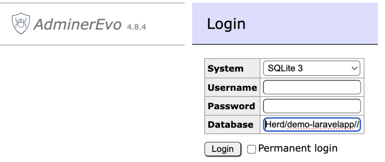Open the System dropdown showing SQLite 3

[x=311, y=68]
